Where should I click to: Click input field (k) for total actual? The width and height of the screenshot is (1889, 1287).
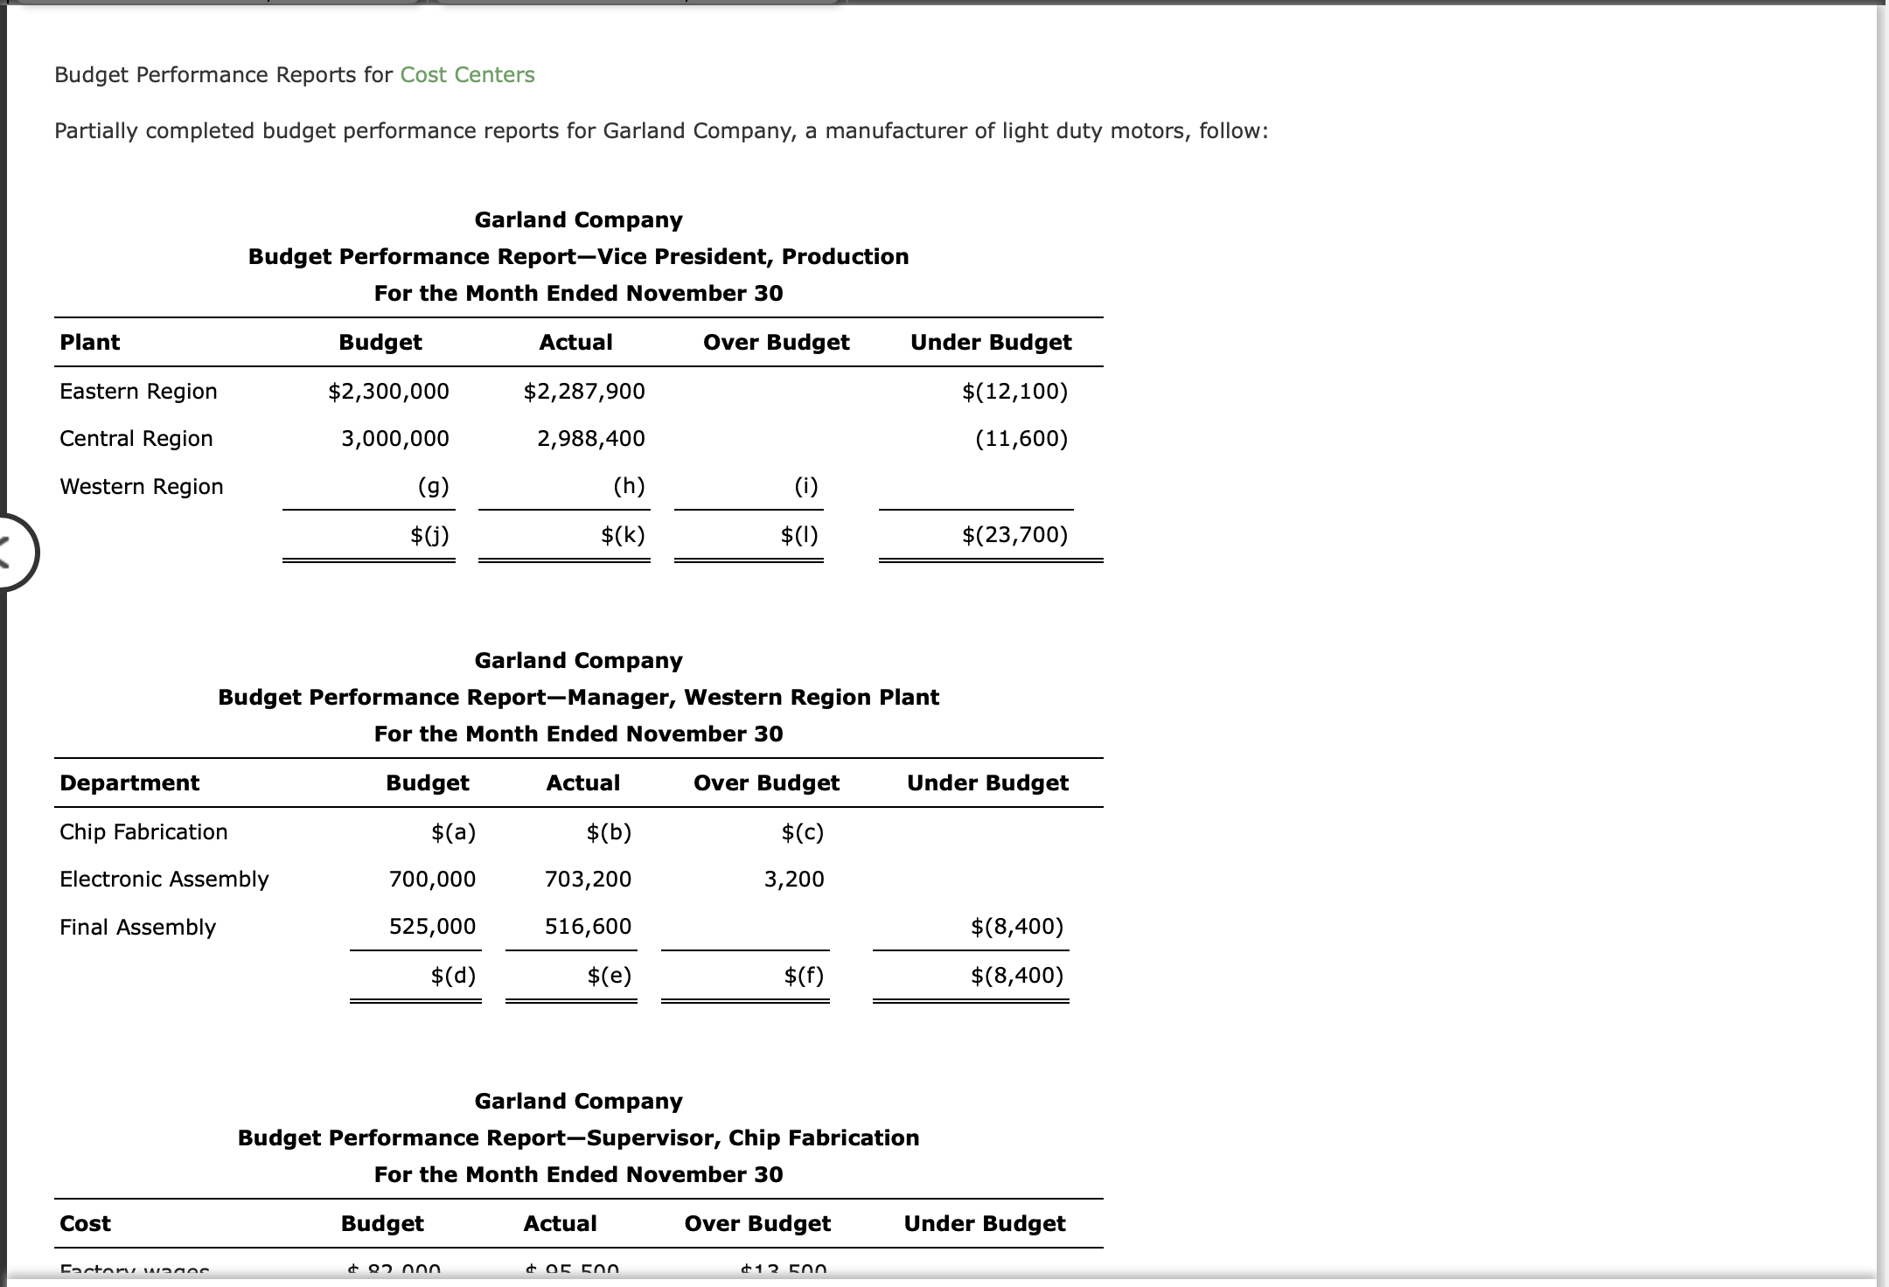[624, 534]
